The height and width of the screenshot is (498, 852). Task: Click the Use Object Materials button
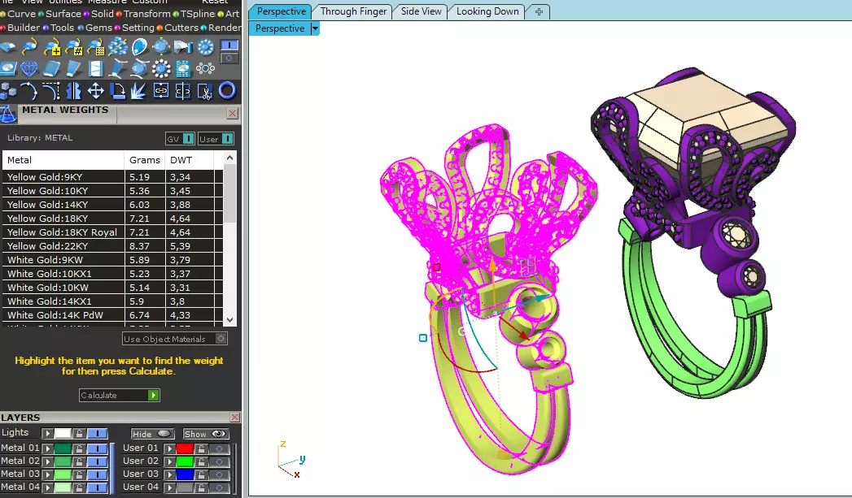(174, 339)
